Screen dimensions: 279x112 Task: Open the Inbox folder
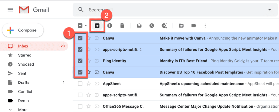pyautogui.click(x=34, y=46)
